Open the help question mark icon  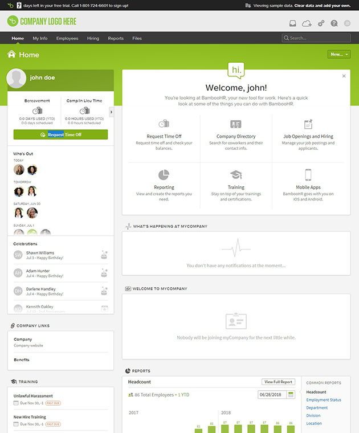[334, 23]
